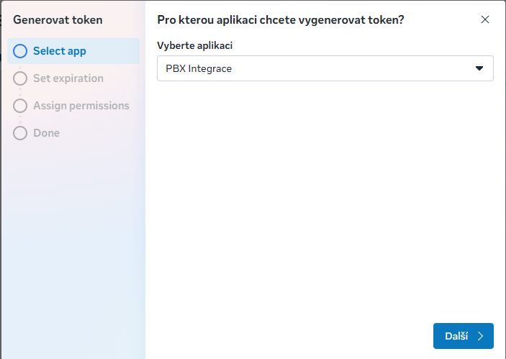The width and height of the screenshot is (506, 359).
Task: Jump to Set expiration step label
Action: [x=68, y=78]
